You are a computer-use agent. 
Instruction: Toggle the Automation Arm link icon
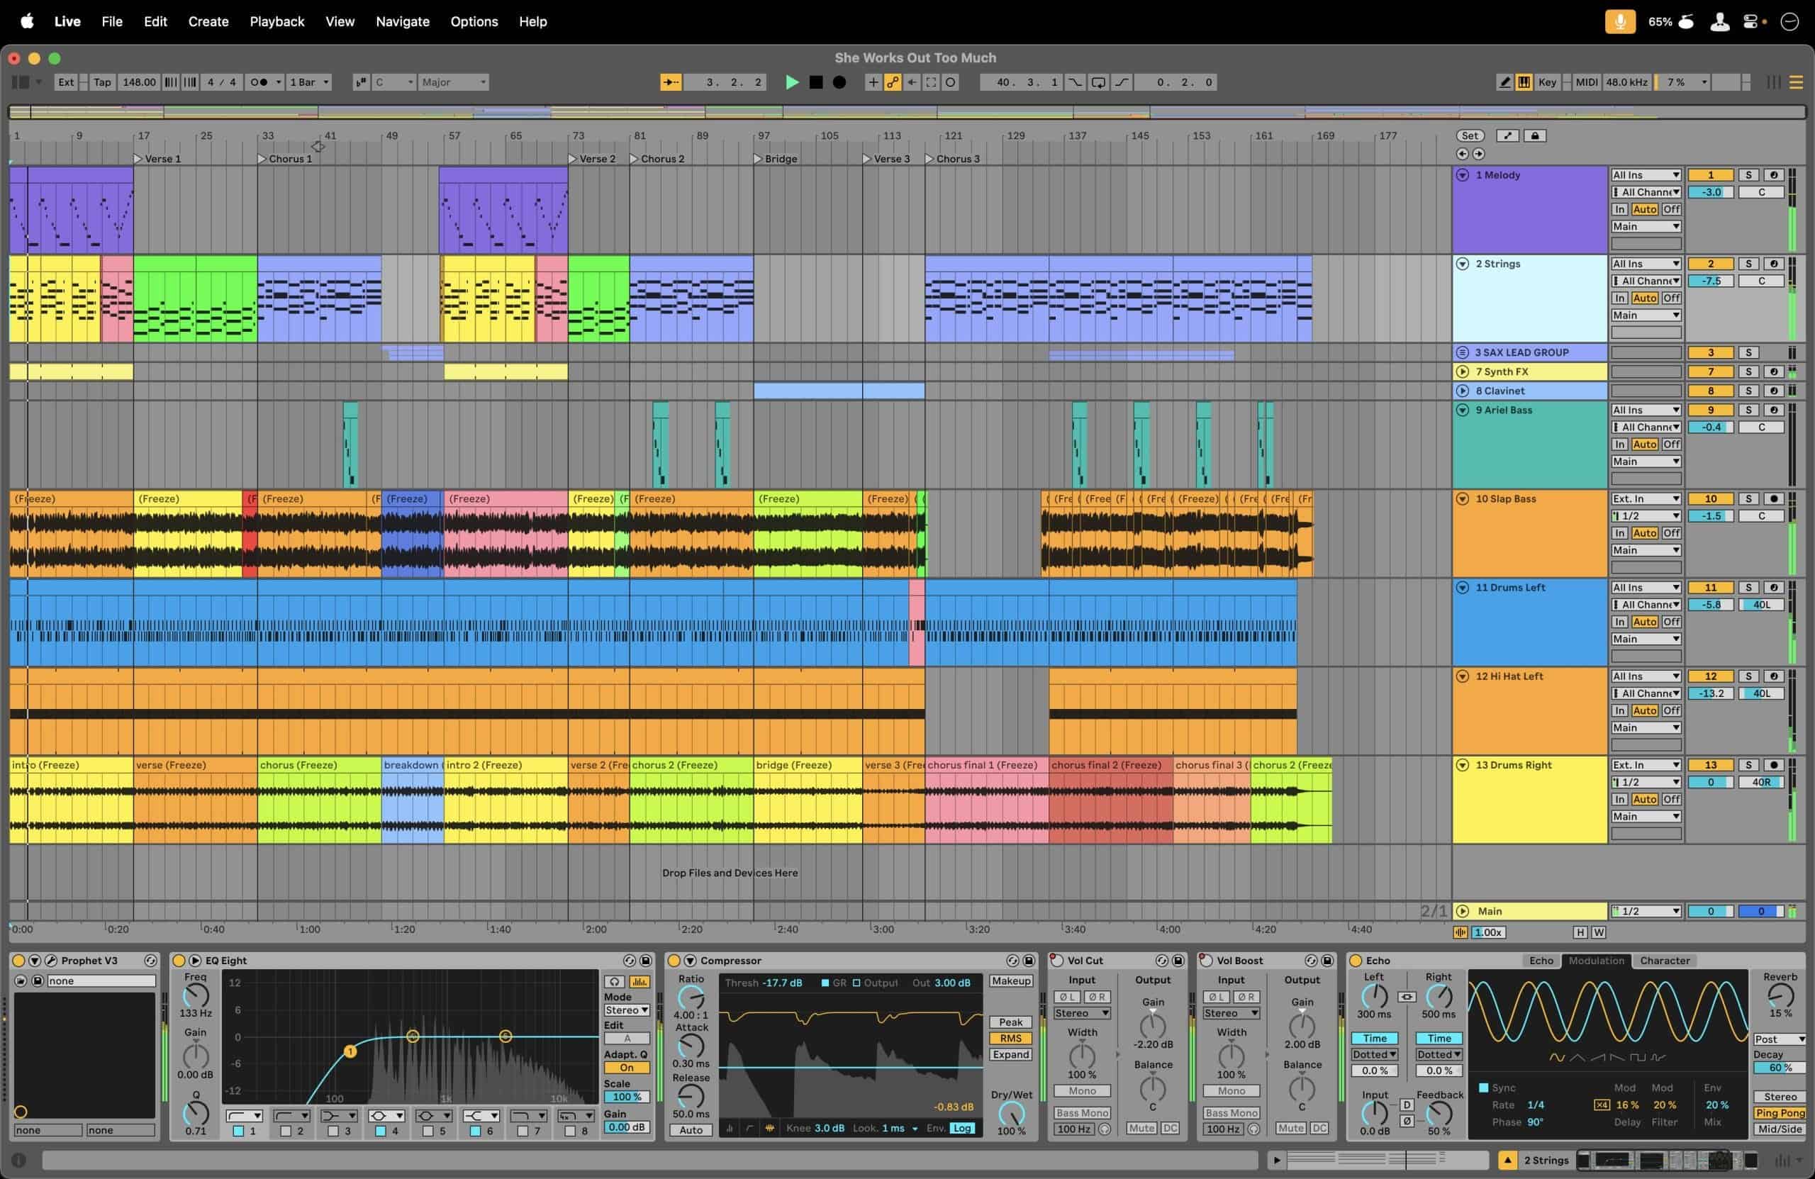pos(892,82)
